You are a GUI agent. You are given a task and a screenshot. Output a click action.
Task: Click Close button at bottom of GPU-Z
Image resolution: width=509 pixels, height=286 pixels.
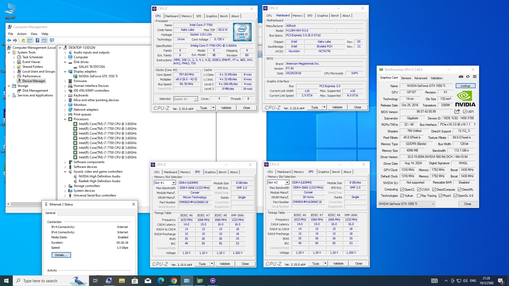click(468, 204)
